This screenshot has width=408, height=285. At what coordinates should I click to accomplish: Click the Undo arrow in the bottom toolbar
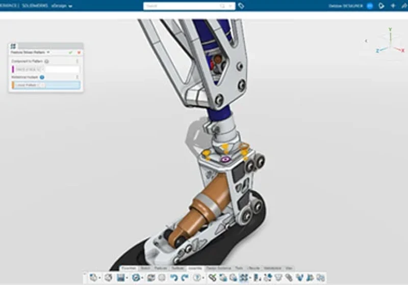coord(174,278)
